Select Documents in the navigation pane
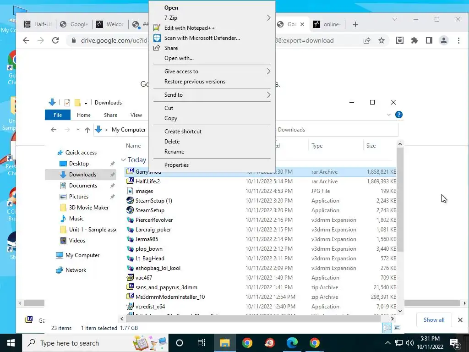This screenshot has height=352, width=469. [83, 186]
